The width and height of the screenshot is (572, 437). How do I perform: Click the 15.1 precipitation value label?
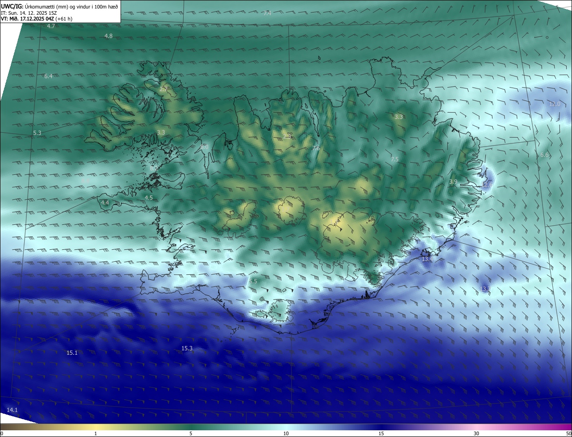[72, 353]
